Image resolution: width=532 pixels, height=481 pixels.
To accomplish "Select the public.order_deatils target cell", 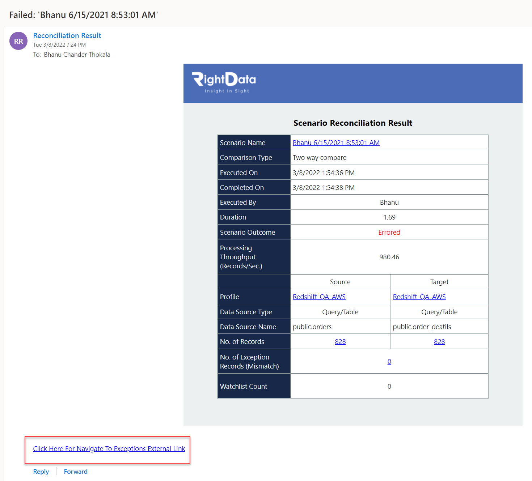I will 439,327.
